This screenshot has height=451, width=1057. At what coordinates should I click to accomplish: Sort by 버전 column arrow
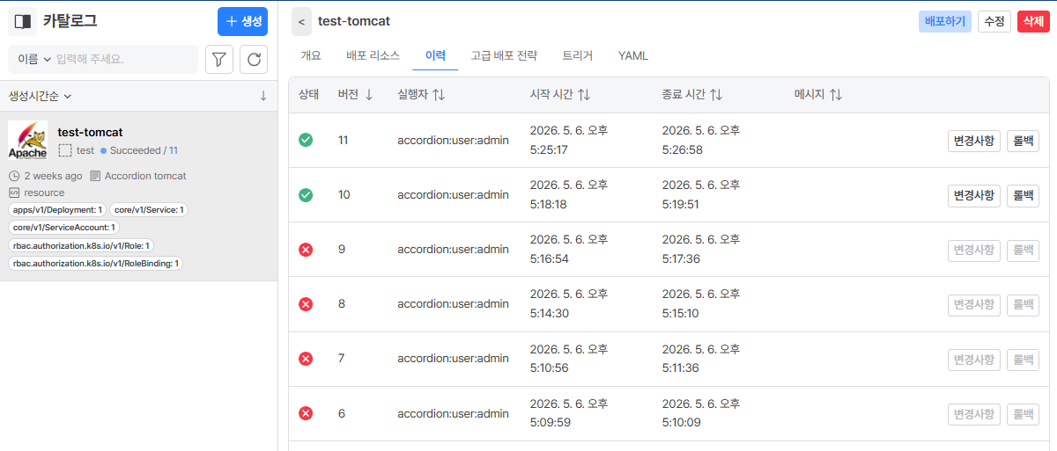(x=368, y=95)
